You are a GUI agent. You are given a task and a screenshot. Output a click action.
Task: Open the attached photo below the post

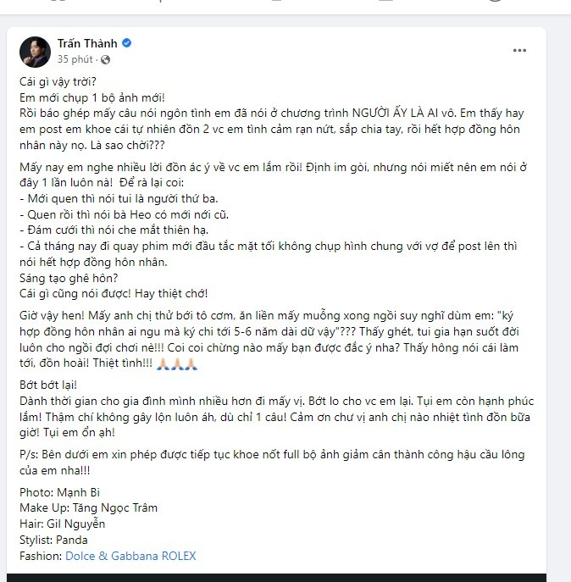[x=276, y=578]
